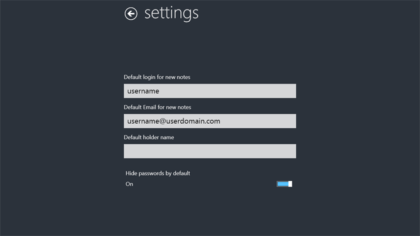Click the Default login for new notes field

coord(210,91)
